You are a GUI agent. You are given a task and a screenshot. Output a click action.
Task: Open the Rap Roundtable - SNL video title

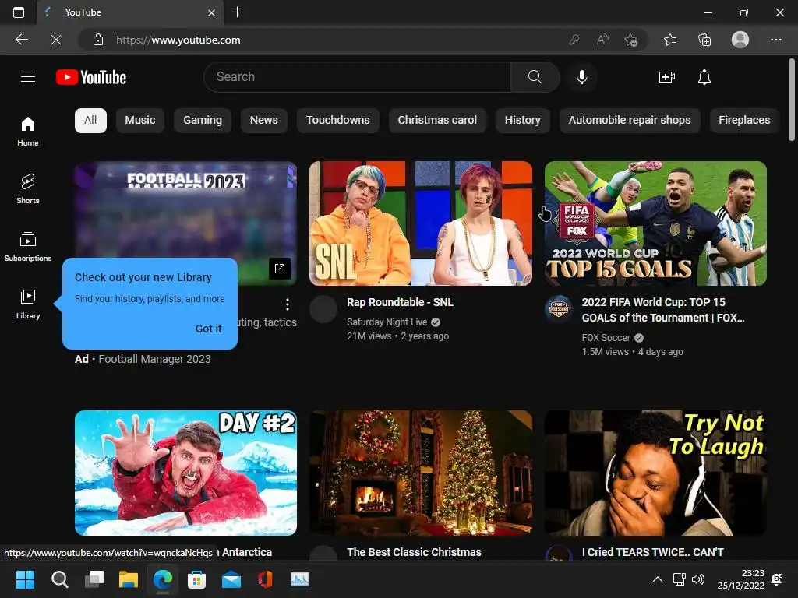[x=400, y=303]
